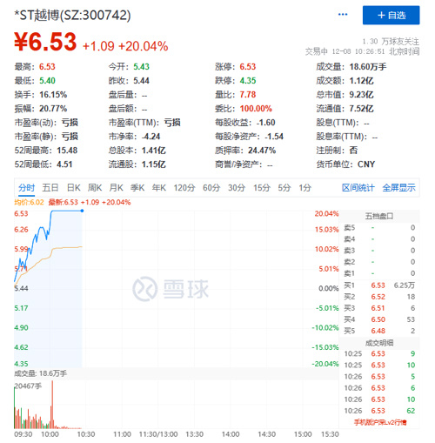The width and height of the screenshot is (435, 443).
Task: Switch to the 五日 chart tab
Action: 50,188
